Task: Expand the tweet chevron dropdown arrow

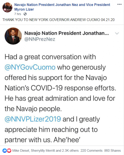Action: click(x=117, y=33)
